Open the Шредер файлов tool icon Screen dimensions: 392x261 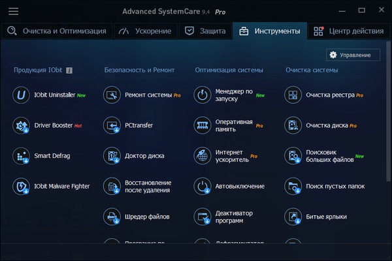pyautogui.click(x=112, y=217)
